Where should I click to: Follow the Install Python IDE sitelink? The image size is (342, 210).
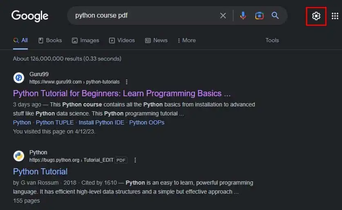click(101, 122)
